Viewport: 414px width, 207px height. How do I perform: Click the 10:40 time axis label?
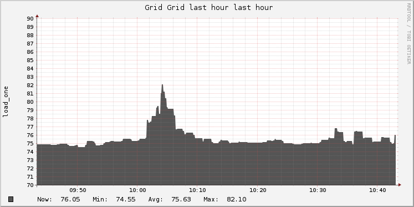coord(377,190)
